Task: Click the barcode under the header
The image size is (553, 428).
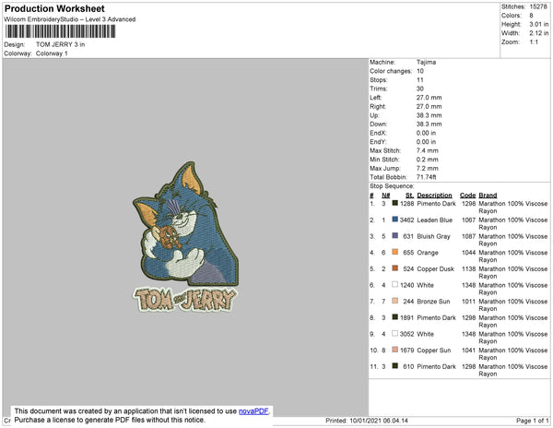Action: click(x=60, y=31)
